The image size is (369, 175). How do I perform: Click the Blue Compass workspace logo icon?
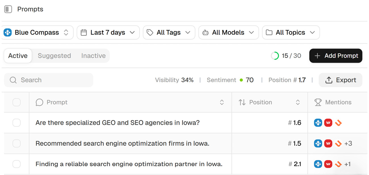pyautogui.click(x=7, y=32)
